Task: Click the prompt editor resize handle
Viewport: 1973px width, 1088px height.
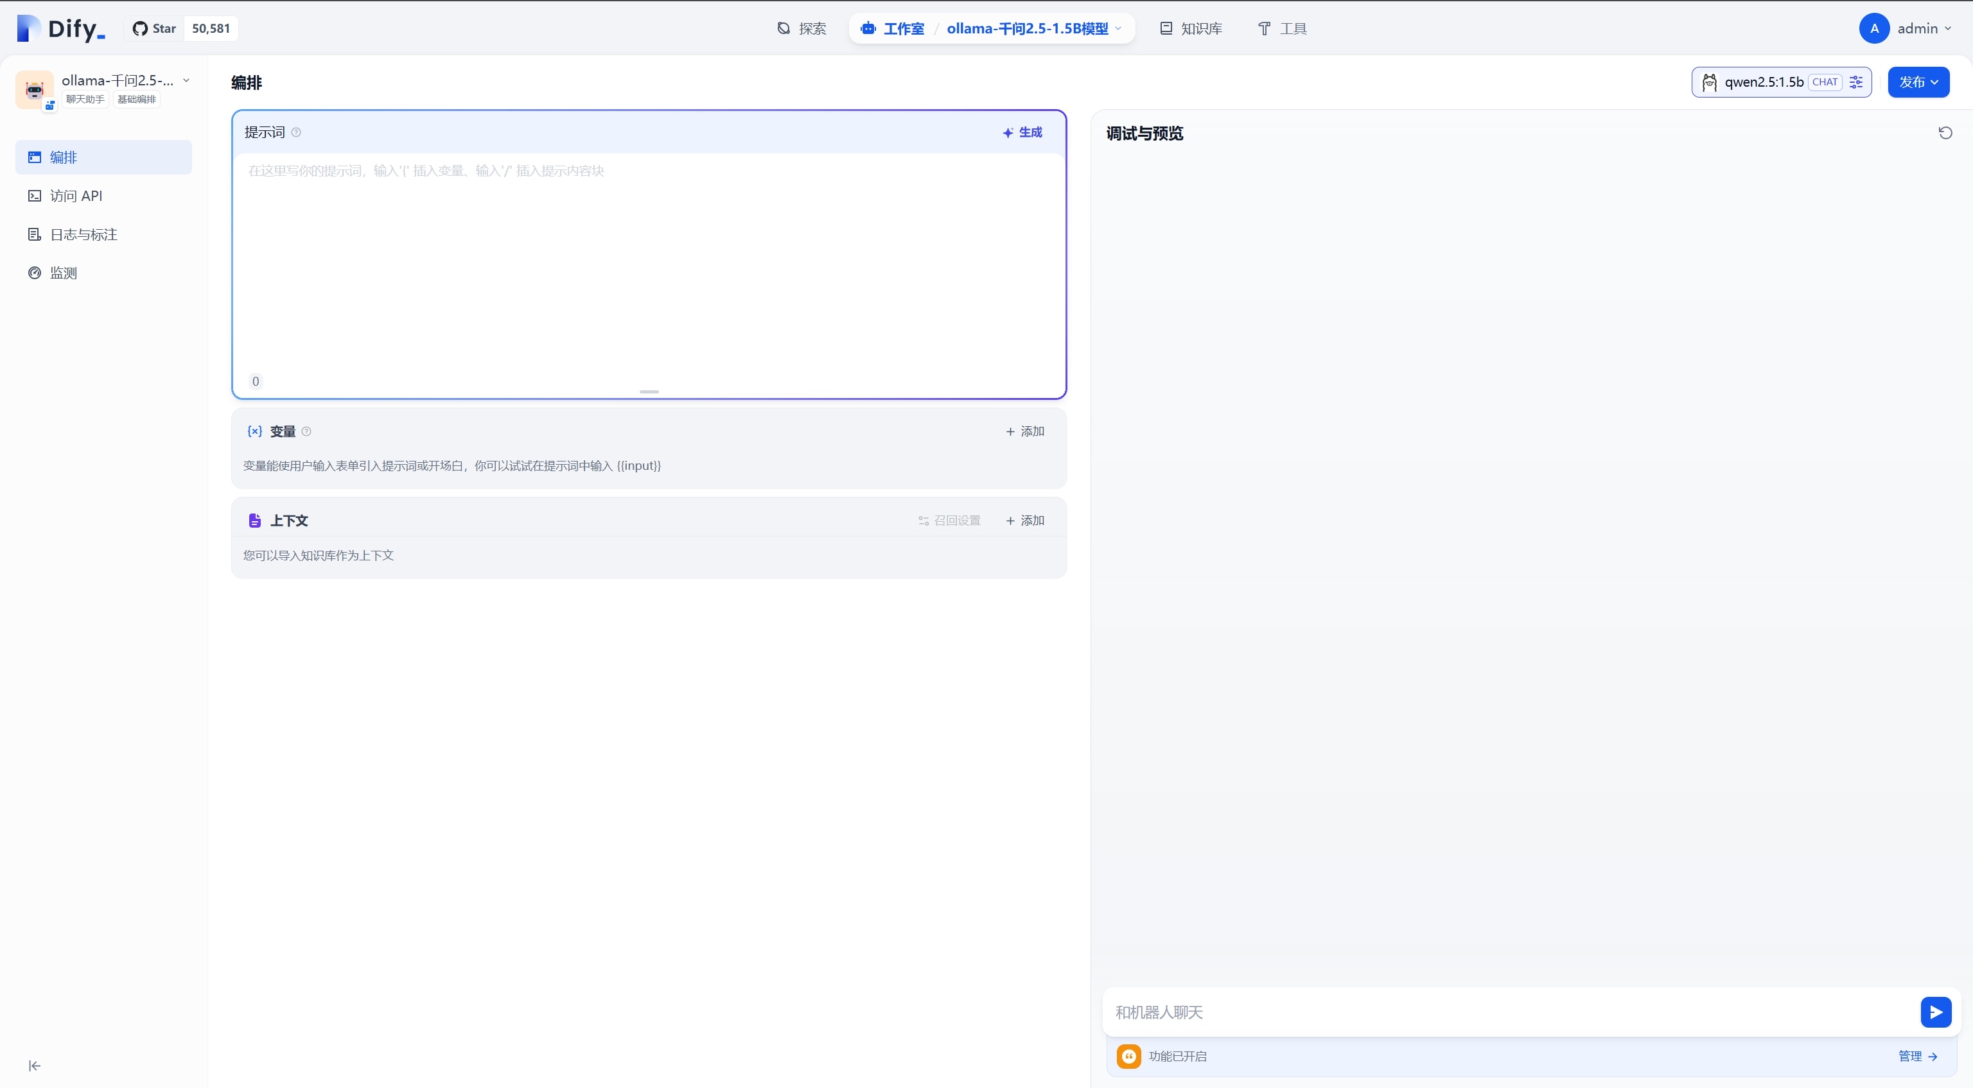Action: 649,392
